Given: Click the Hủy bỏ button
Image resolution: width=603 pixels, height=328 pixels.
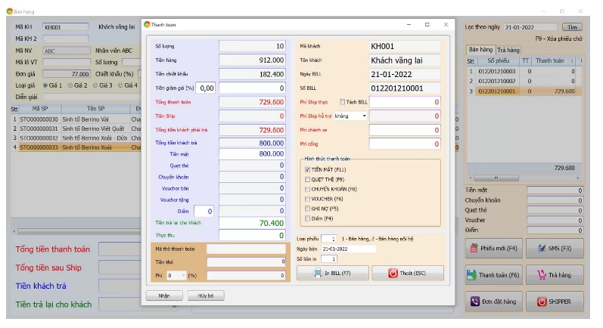Looking at the screenshot, I should (206, 296).
